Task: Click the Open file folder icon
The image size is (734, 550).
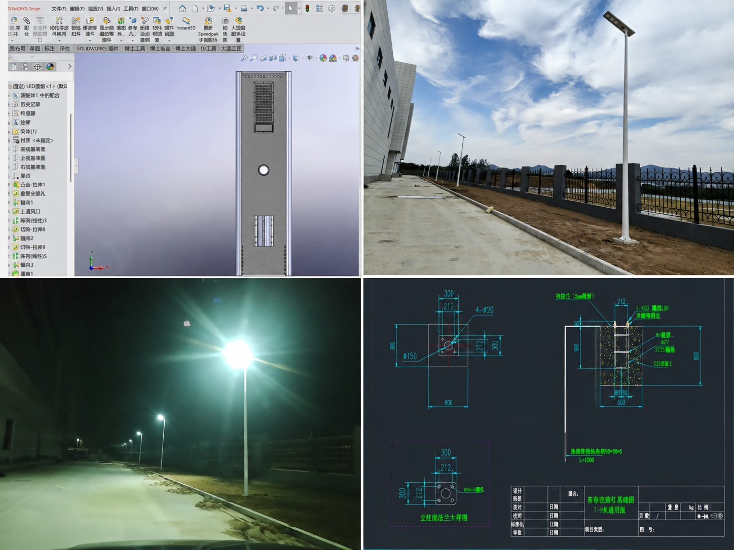Action: (x=211, y=8)
